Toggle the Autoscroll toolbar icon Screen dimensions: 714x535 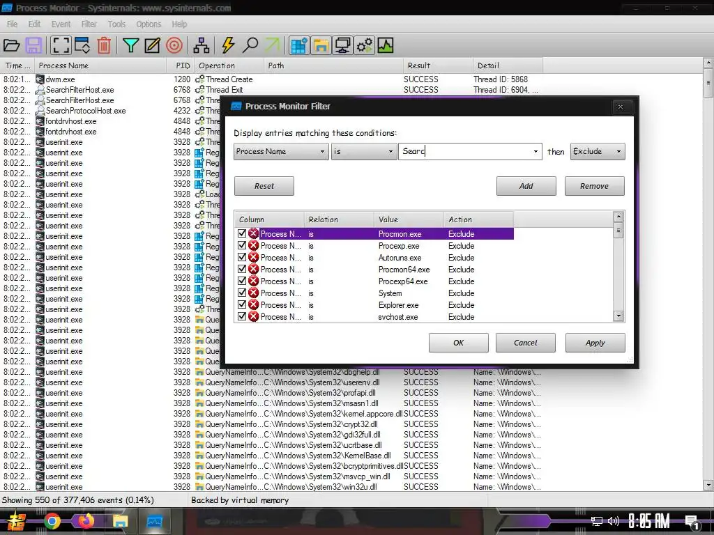[x=82, y=45]
